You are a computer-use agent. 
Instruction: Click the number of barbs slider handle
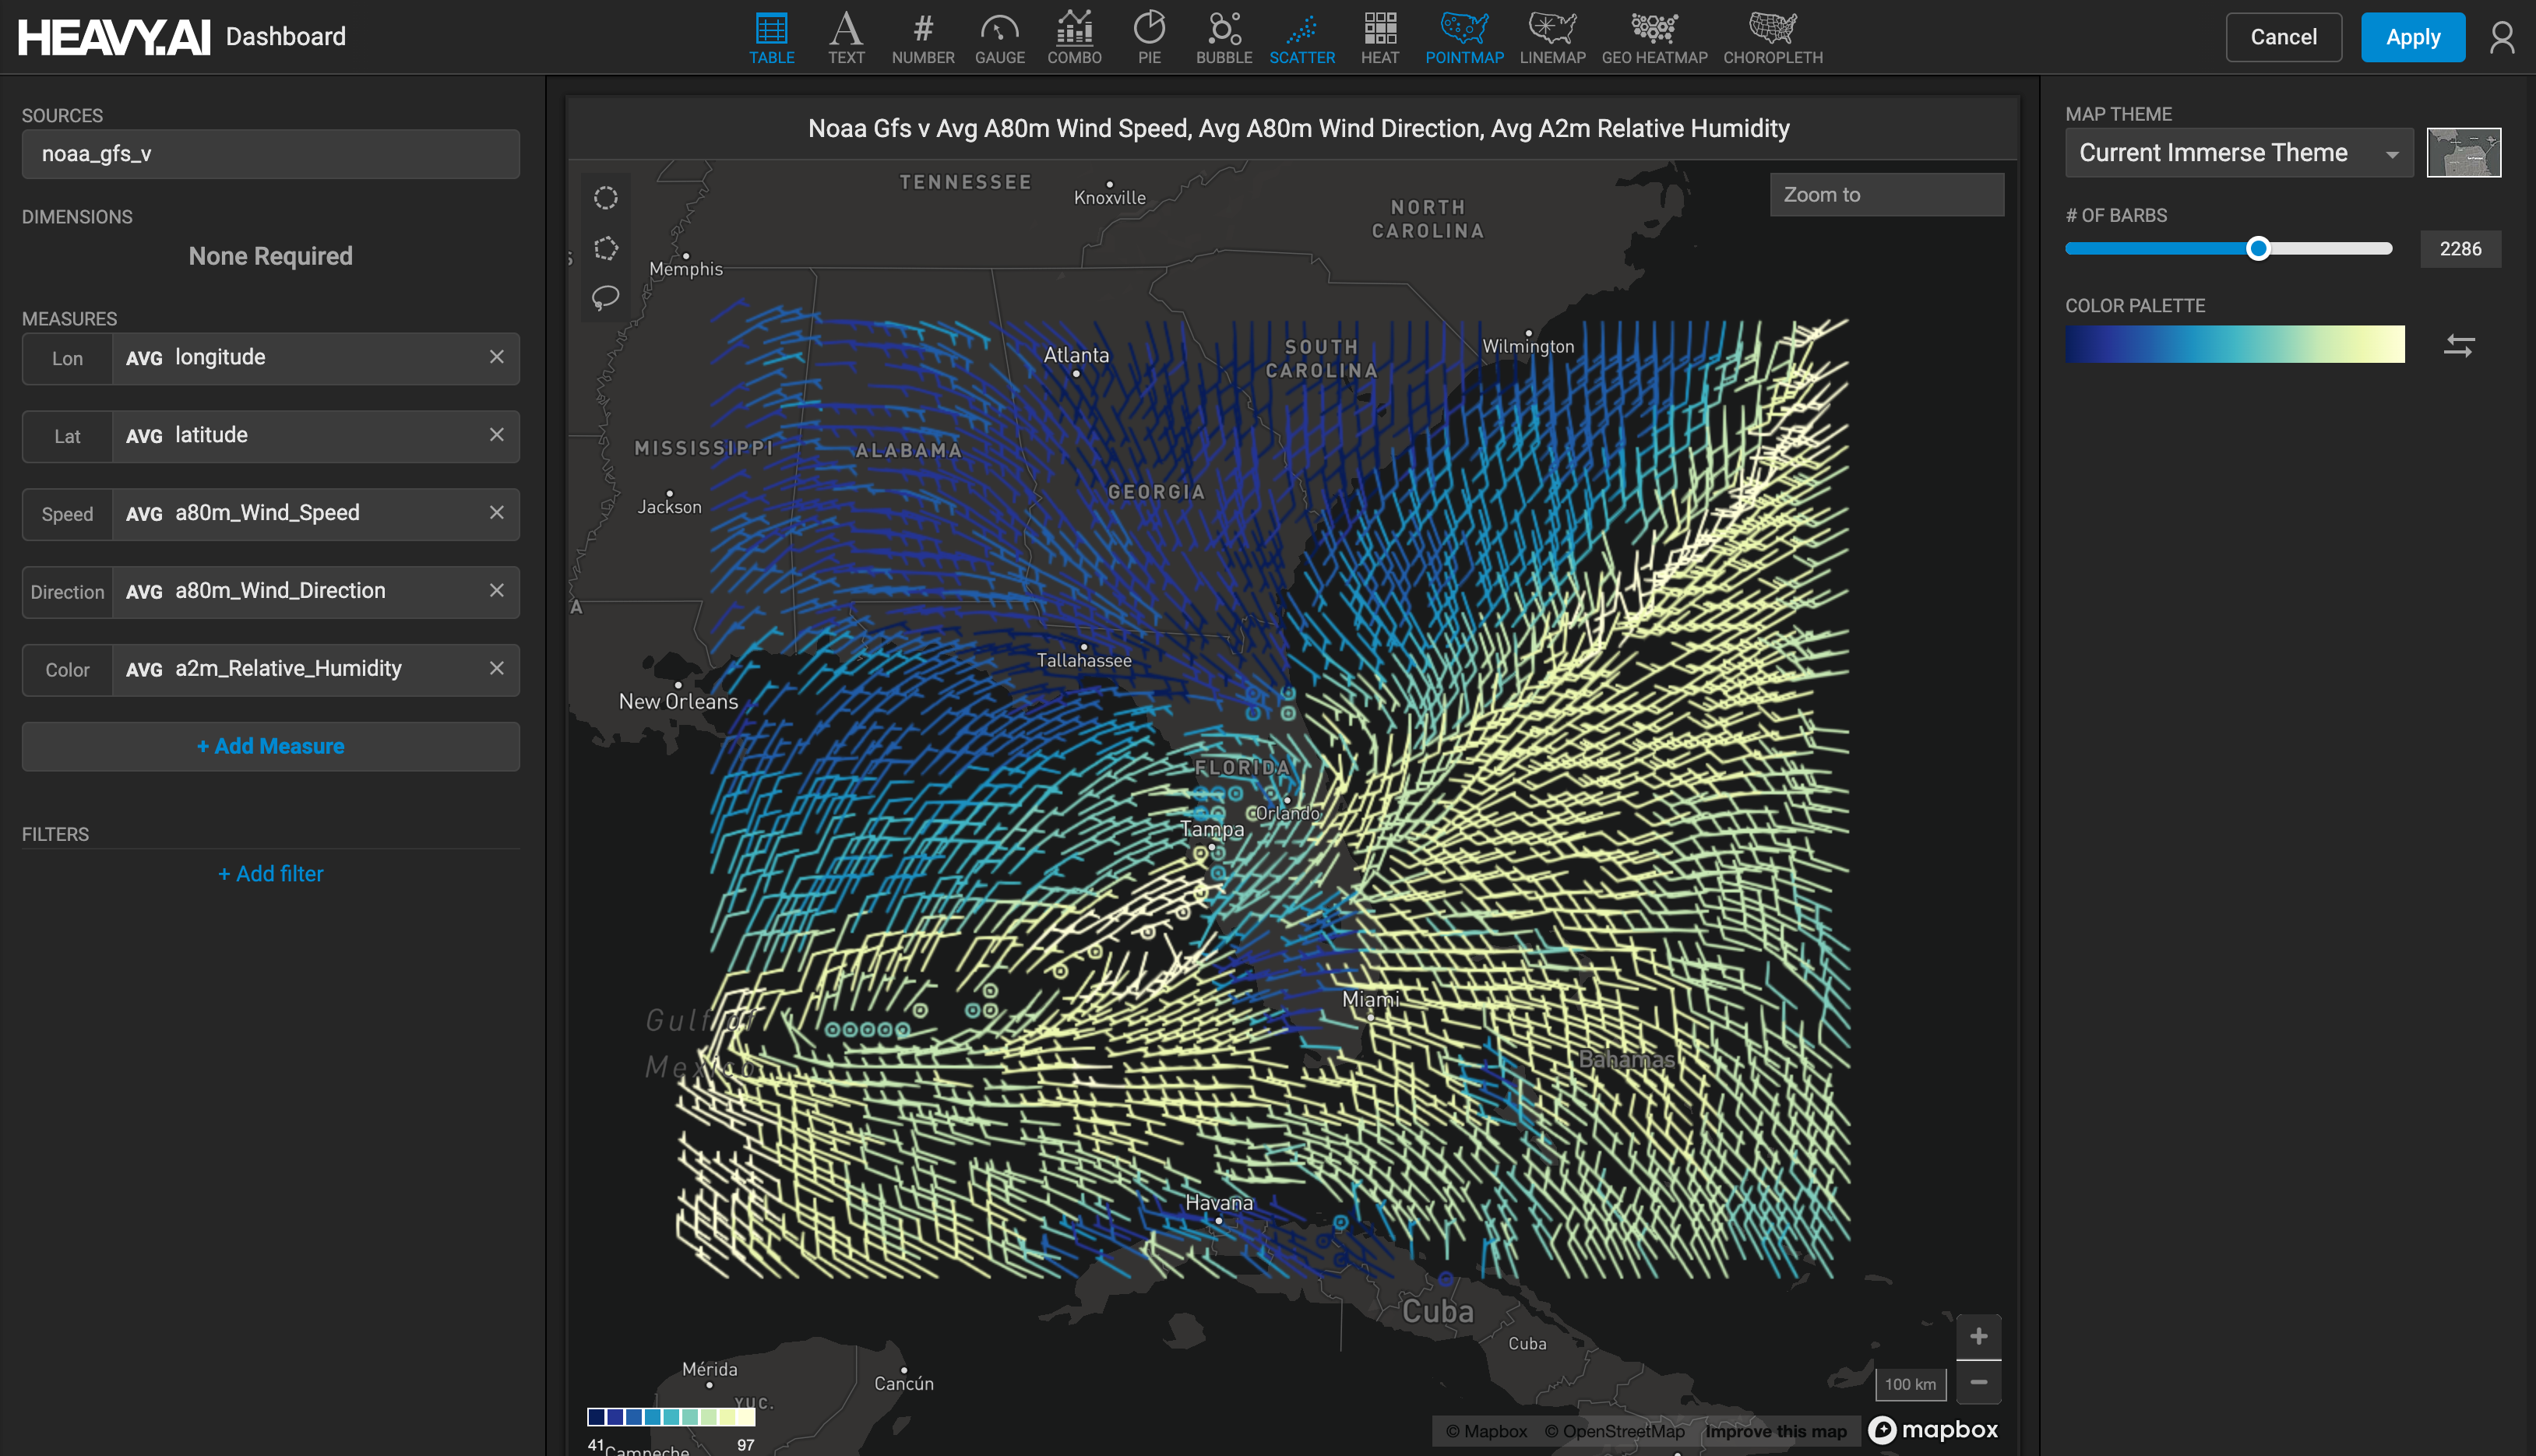coord(2258,249)
